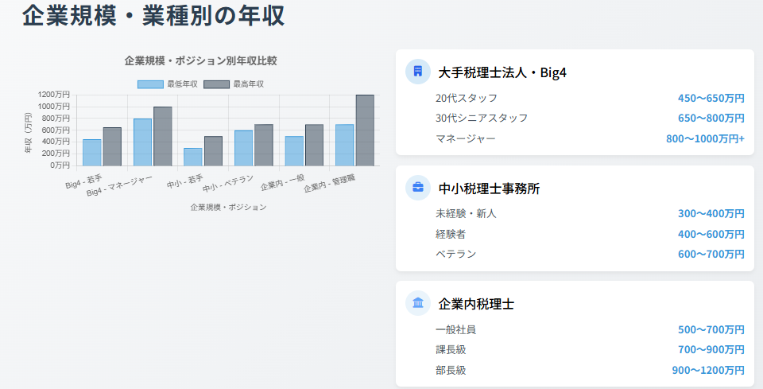This screenshot has height=389, width=763.
Task: Click the 中小税理士事務所 card heading
Action: tap(489, 189)
